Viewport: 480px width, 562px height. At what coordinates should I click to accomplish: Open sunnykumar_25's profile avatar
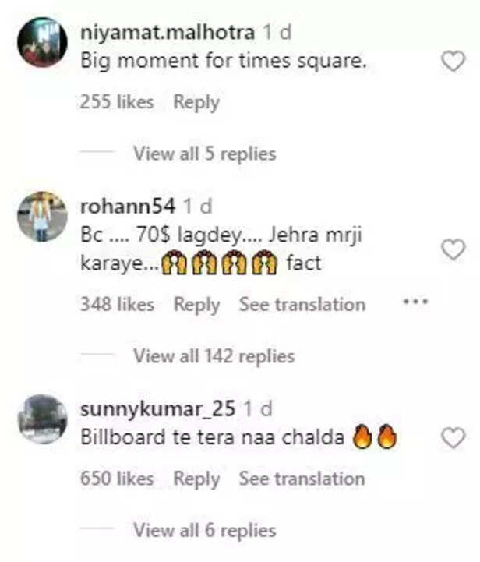click(42, 419)
